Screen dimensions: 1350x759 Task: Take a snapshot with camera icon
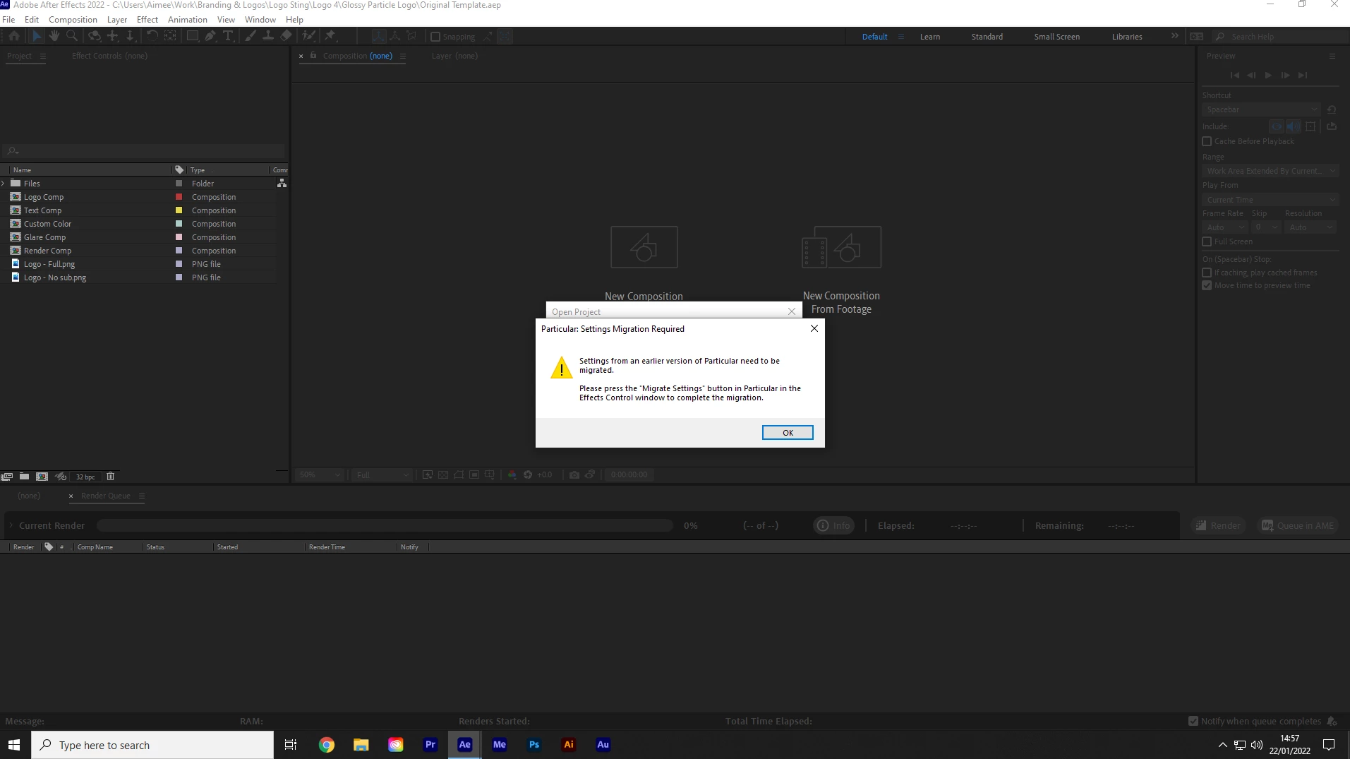(574, 474)
